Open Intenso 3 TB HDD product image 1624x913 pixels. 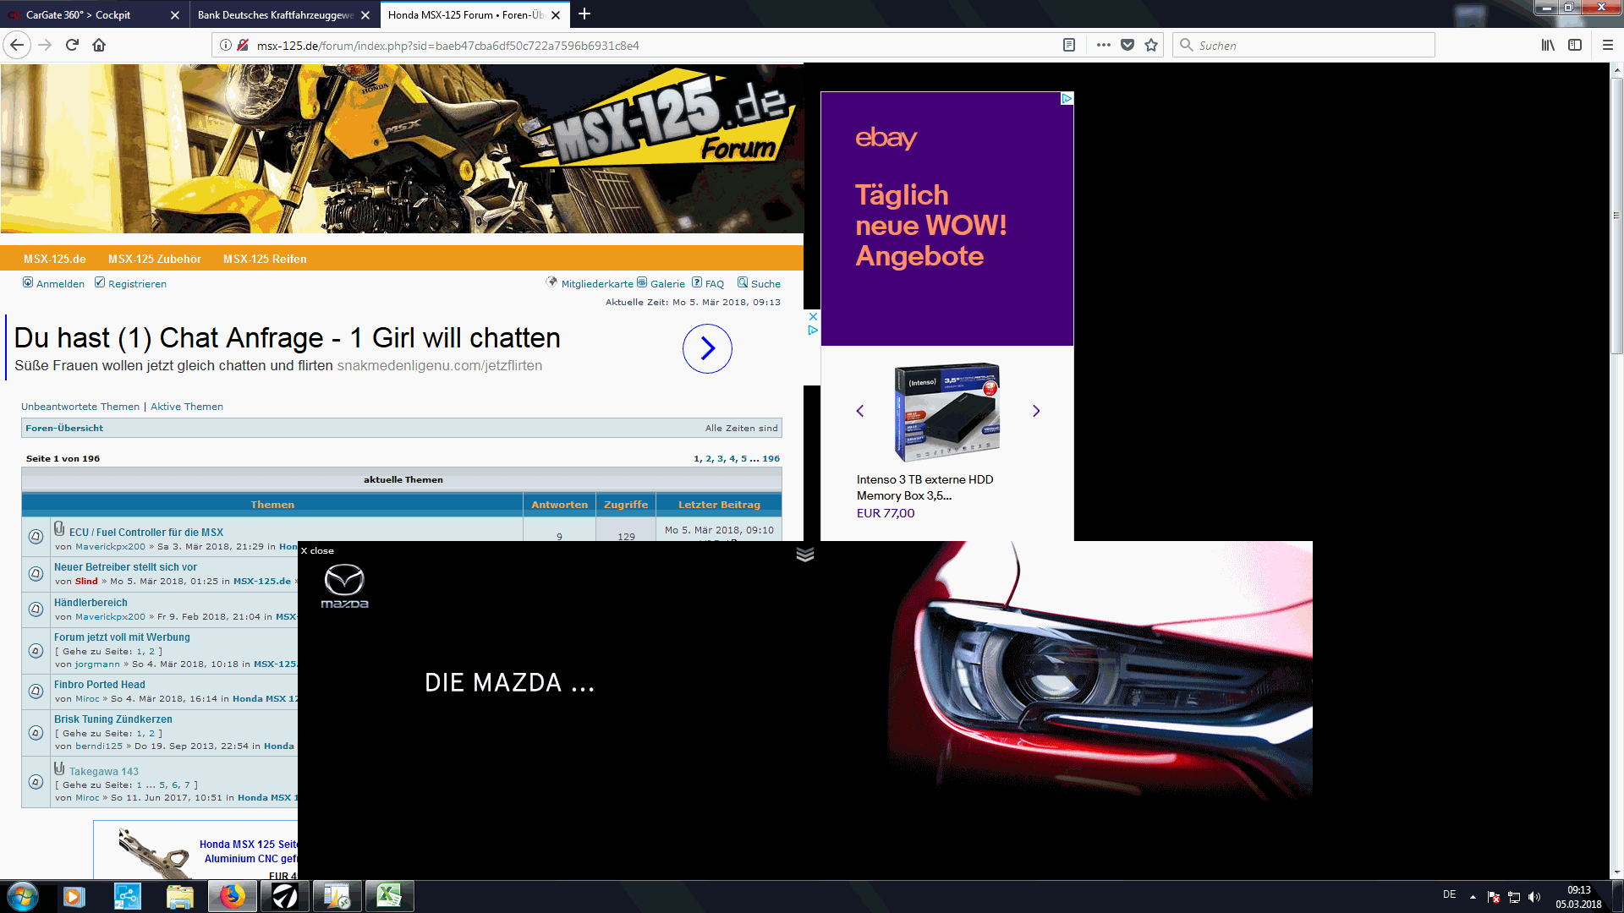[947, 412]
